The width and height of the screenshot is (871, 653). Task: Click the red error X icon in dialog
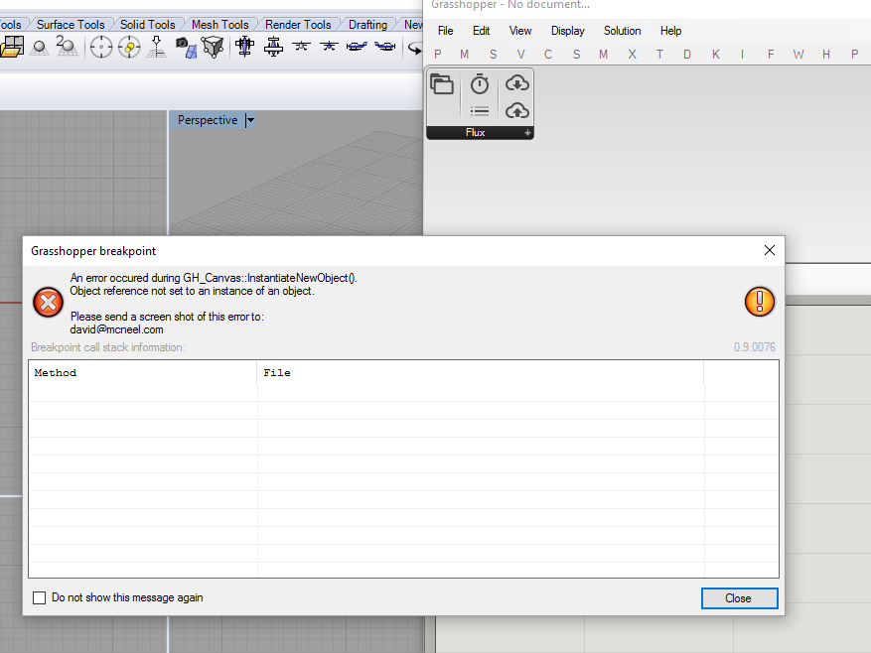tap(49, 303)
